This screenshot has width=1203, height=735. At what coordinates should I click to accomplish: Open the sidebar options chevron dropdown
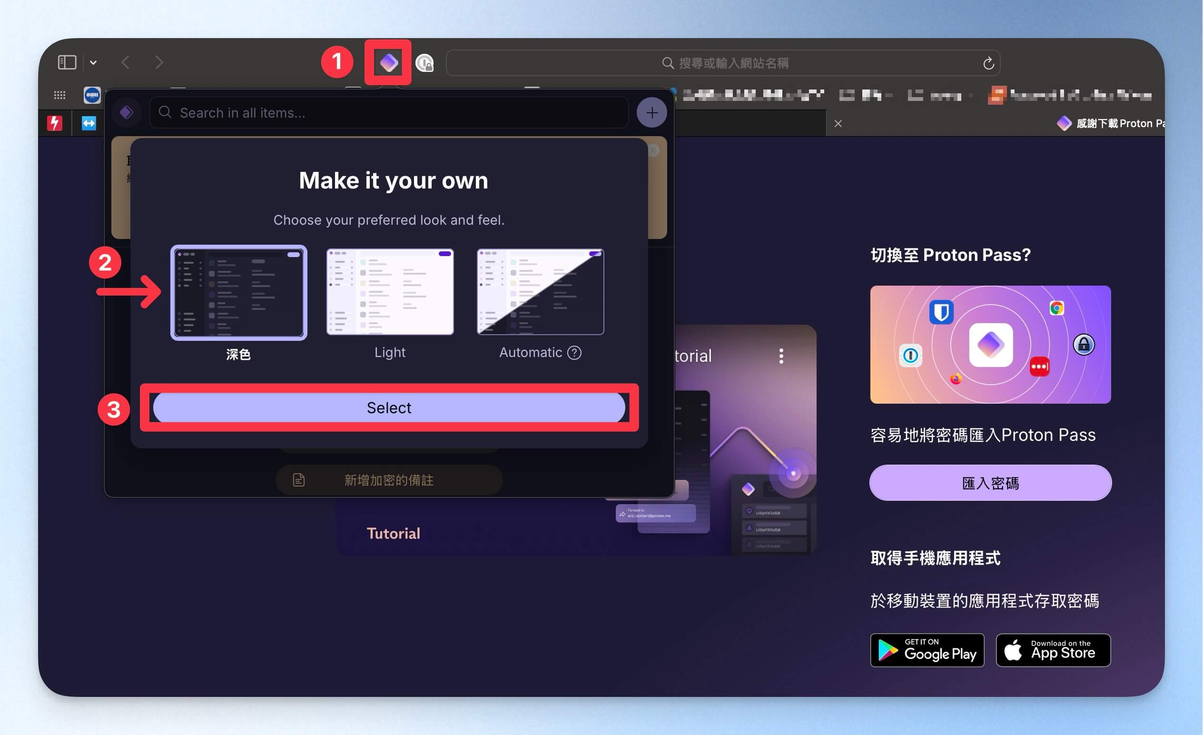coord(93,63)
